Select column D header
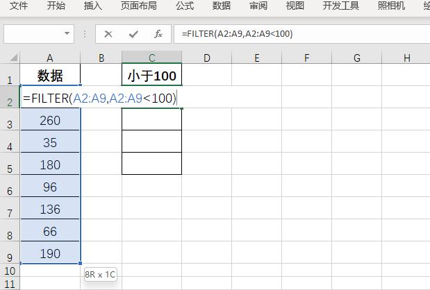 coord(207,58)
